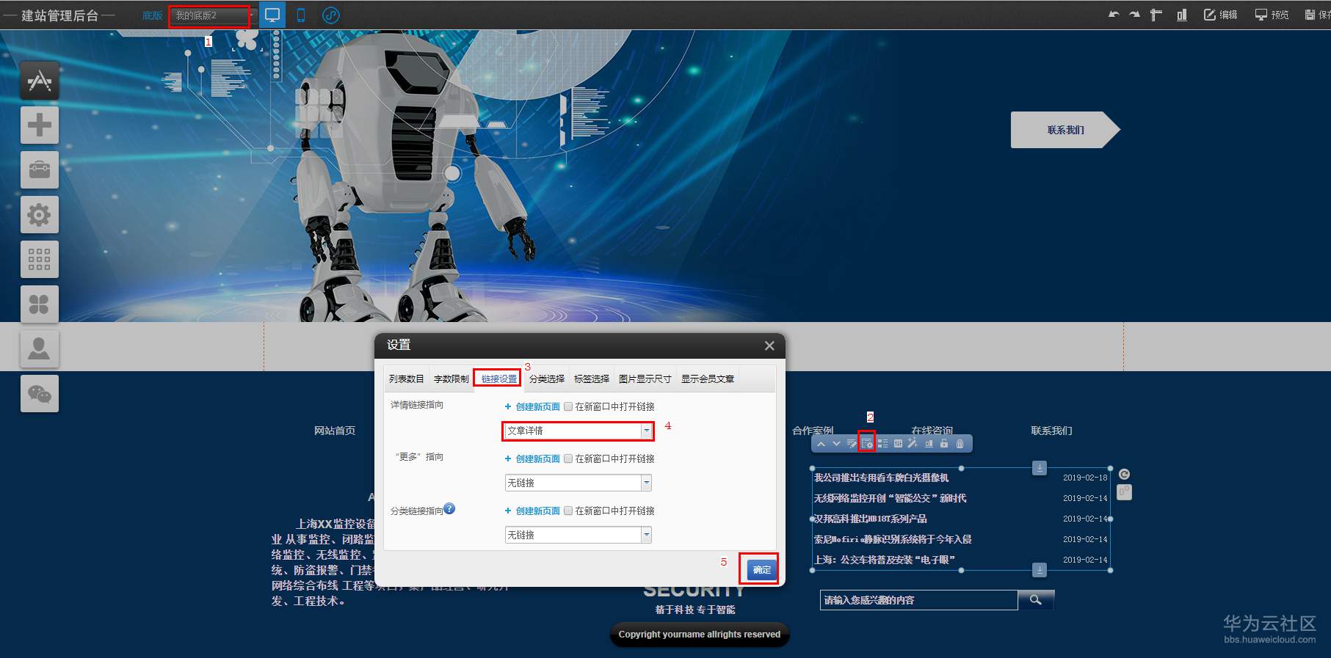Click the 网站首页 navigation item
Screen dimensions: 1331x658
335,431
